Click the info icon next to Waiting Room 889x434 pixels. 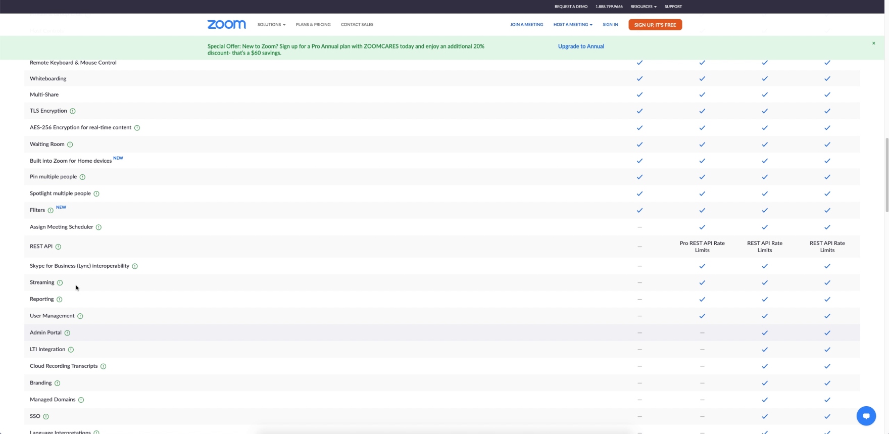click(70, 144)
